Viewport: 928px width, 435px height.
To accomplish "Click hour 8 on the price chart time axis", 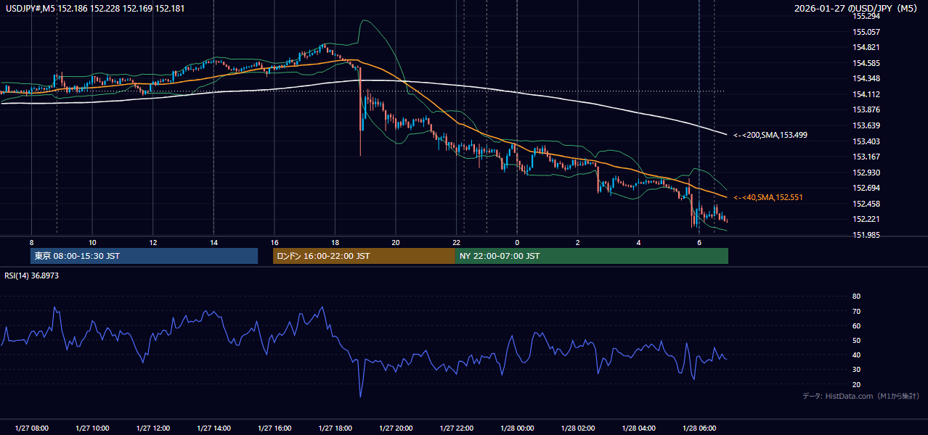I will pyautogui.click(x=31, y=242).
